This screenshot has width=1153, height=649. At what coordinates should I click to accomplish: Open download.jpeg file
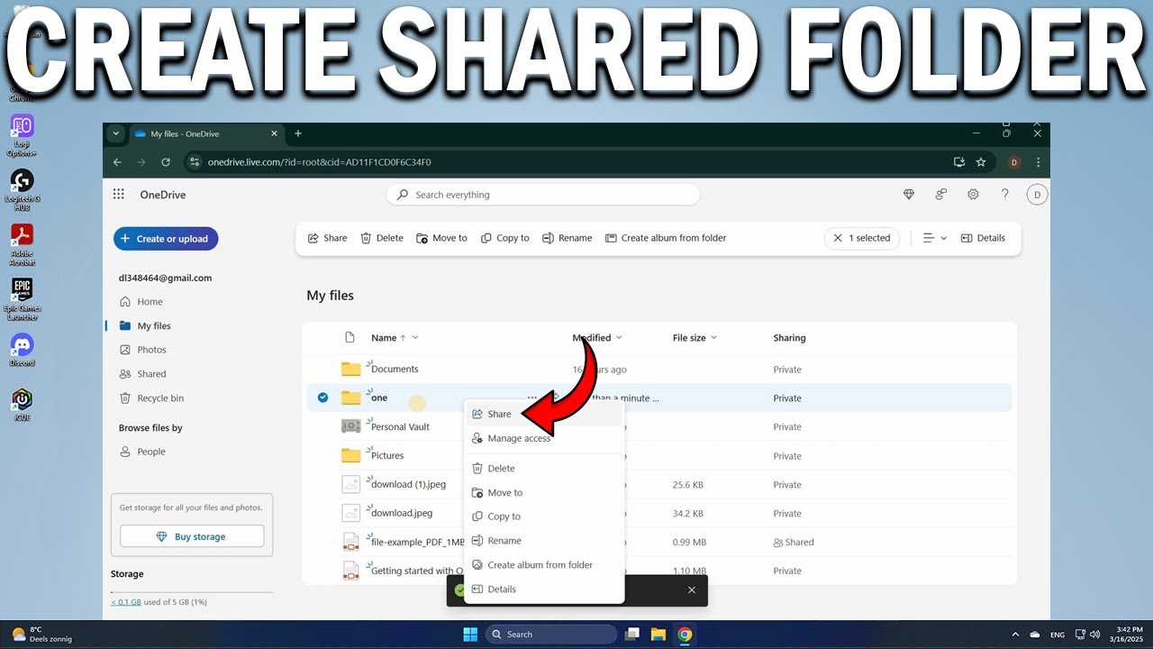pos(402,513)
